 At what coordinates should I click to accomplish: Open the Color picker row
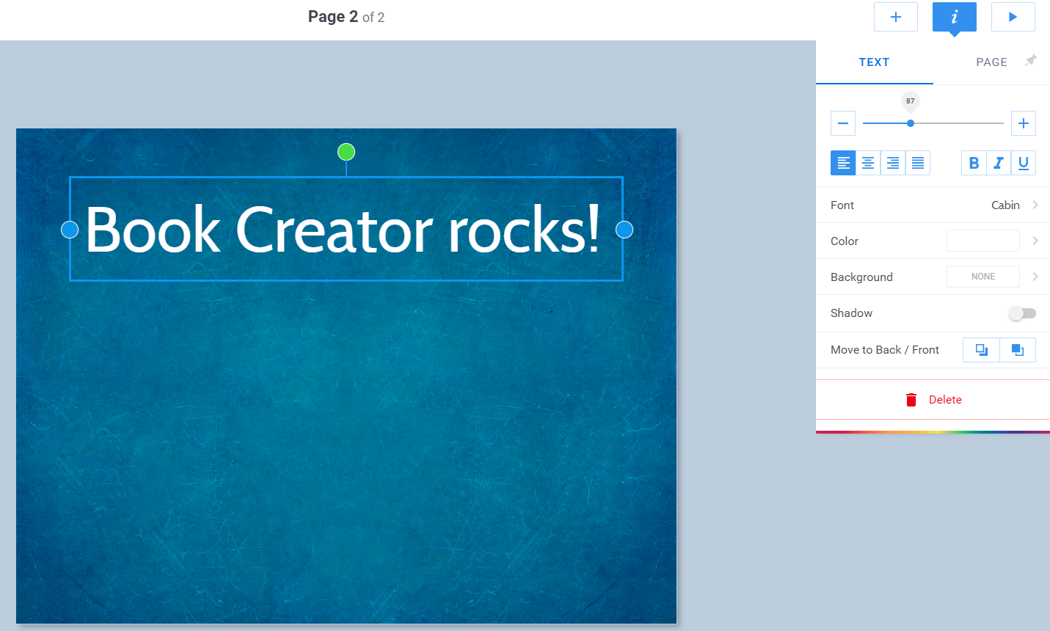tap(933, 241)
